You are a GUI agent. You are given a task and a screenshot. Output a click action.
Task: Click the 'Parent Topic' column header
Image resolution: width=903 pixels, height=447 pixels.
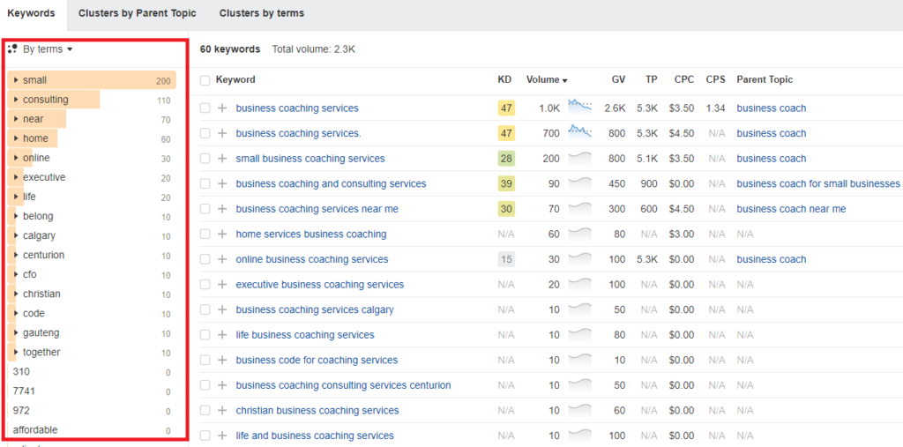pyautogui.click(x=765, y=80)
